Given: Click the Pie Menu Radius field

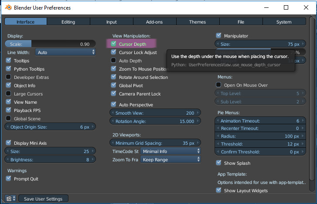Looking at the screenshot, I should [260, 136].
